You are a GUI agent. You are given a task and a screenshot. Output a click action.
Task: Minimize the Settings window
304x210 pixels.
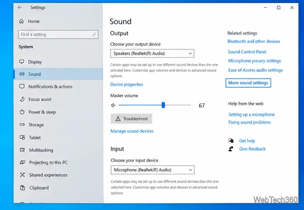(x=266, y=8)
